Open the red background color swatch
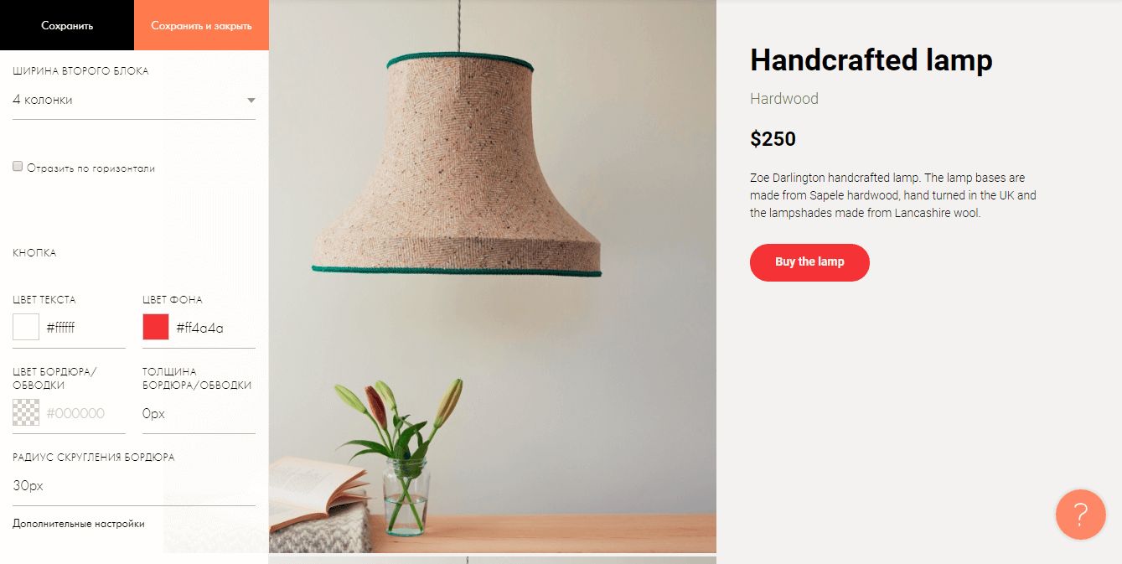The image size is (1122, 564). (156, 327)
